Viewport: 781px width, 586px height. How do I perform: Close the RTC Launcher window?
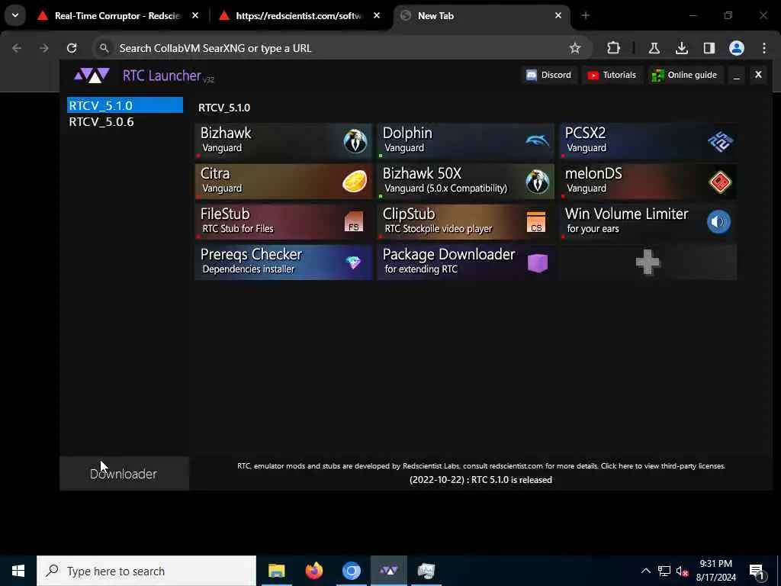[758, 75]
